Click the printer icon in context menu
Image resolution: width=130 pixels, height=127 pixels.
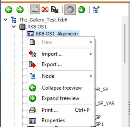32,110
